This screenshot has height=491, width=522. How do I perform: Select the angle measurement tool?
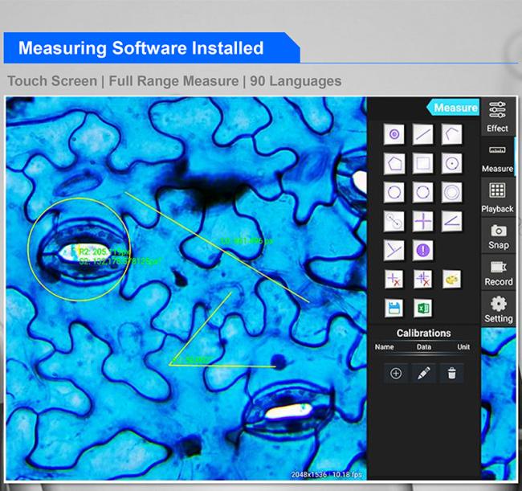(451, 221)
